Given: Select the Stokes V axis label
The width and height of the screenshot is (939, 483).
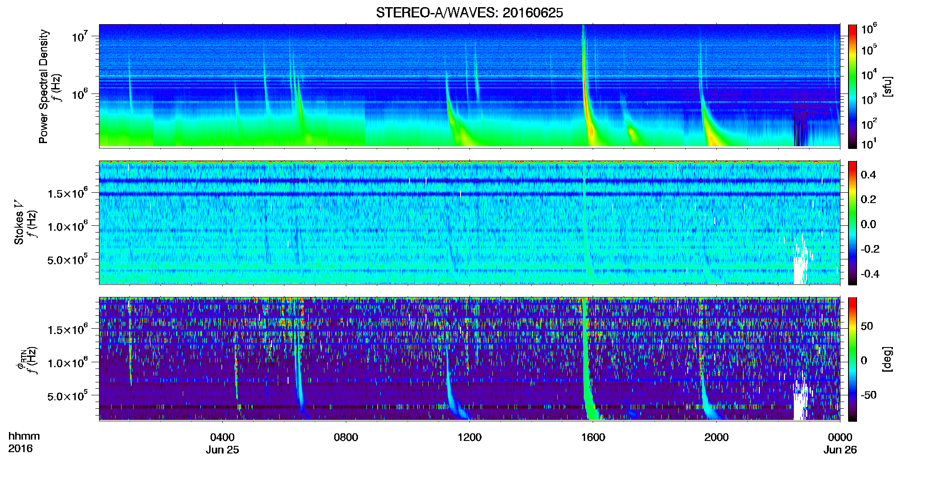Looking at the screenshot, I should [x=19, y=222].
